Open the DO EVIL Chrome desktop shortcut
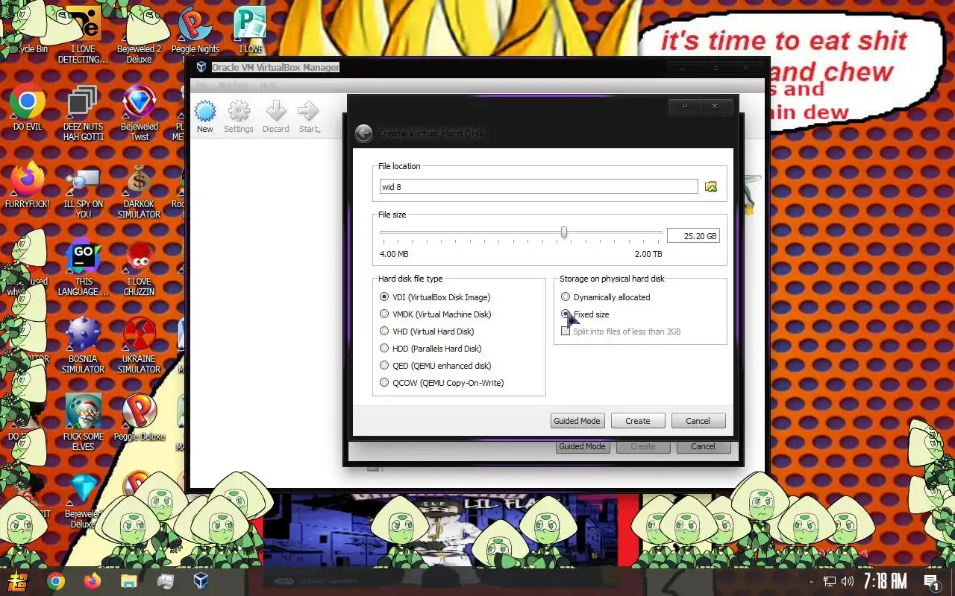 point(28,107)
